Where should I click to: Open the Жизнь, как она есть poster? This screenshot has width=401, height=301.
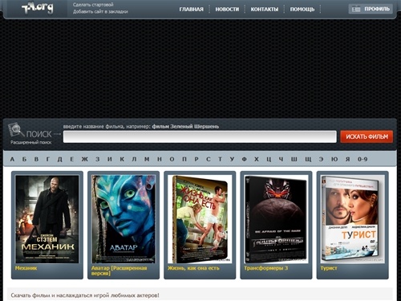click(200, 219)
